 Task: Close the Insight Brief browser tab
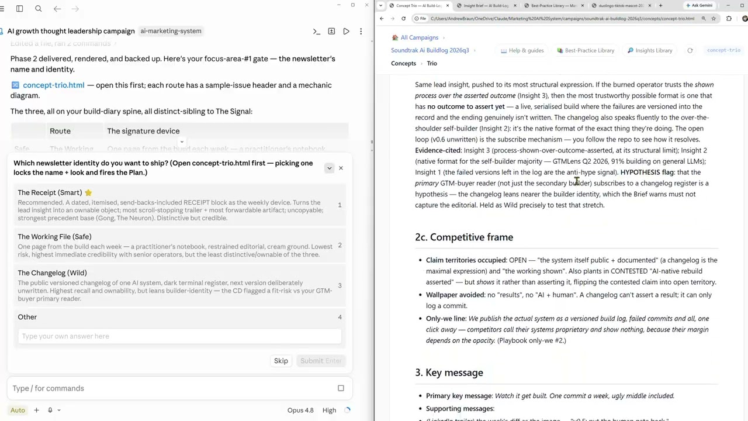(515, 5)
